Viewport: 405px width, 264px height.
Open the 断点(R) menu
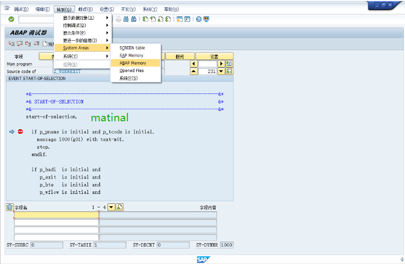point(86,9)
